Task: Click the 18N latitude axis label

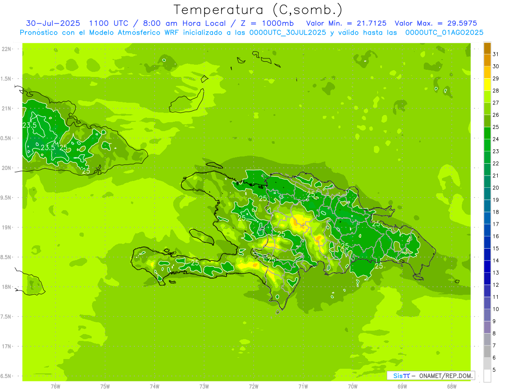Action: point(7,287)
